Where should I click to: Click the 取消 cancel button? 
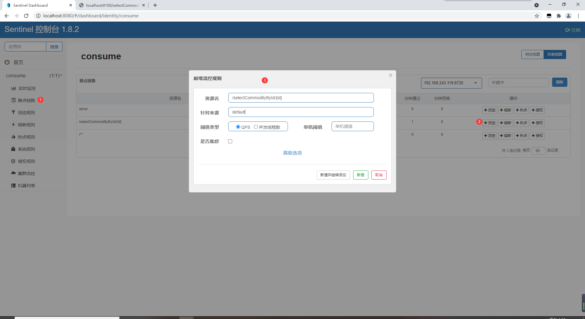(379, 175)
